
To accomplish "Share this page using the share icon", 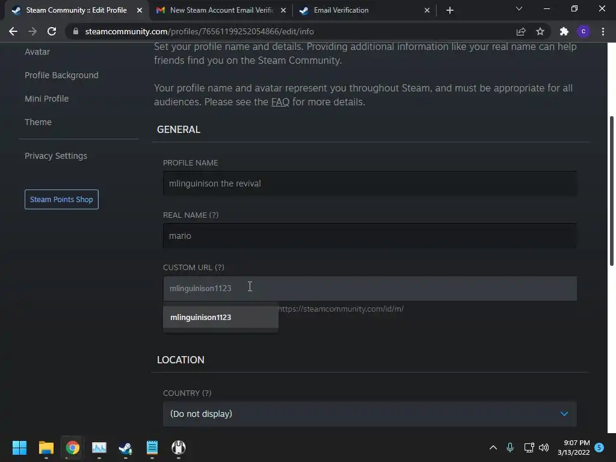I will pyautogui.click(x=521, y=31).
